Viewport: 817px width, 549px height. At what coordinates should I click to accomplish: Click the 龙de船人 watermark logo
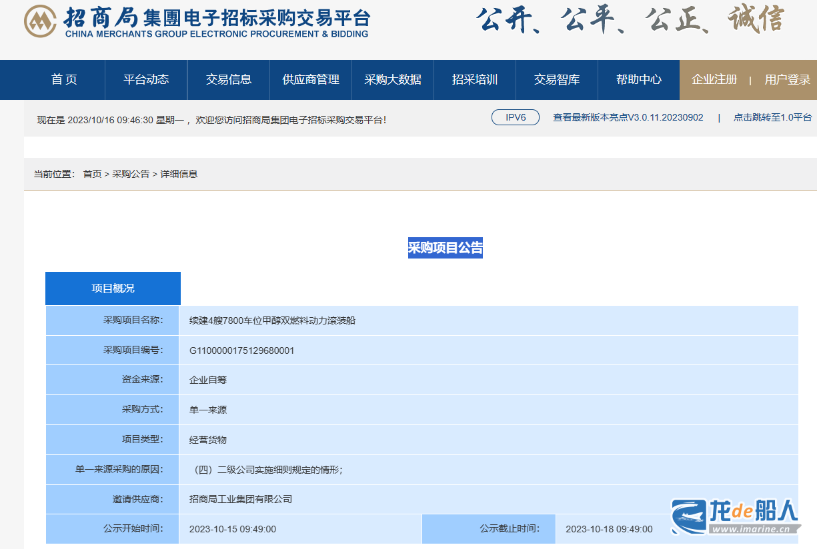click(x=735, y=516)
